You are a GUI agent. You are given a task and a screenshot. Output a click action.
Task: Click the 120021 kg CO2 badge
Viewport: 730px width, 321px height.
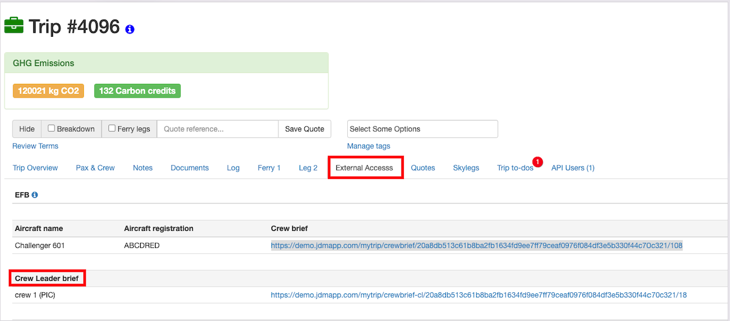pyautogui.click(x=48, y=91)
